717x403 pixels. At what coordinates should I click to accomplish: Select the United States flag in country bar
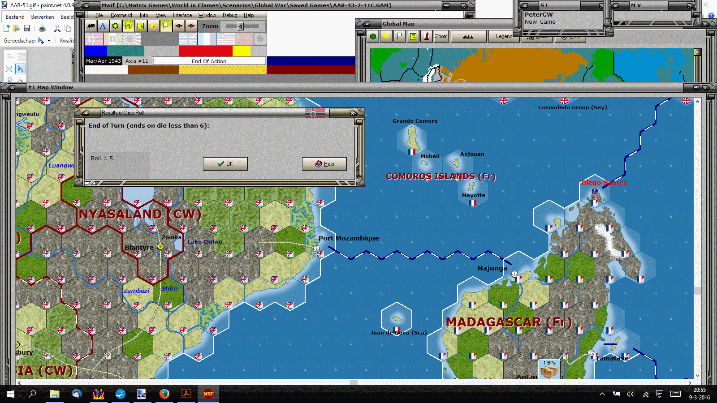click(225, 39)
